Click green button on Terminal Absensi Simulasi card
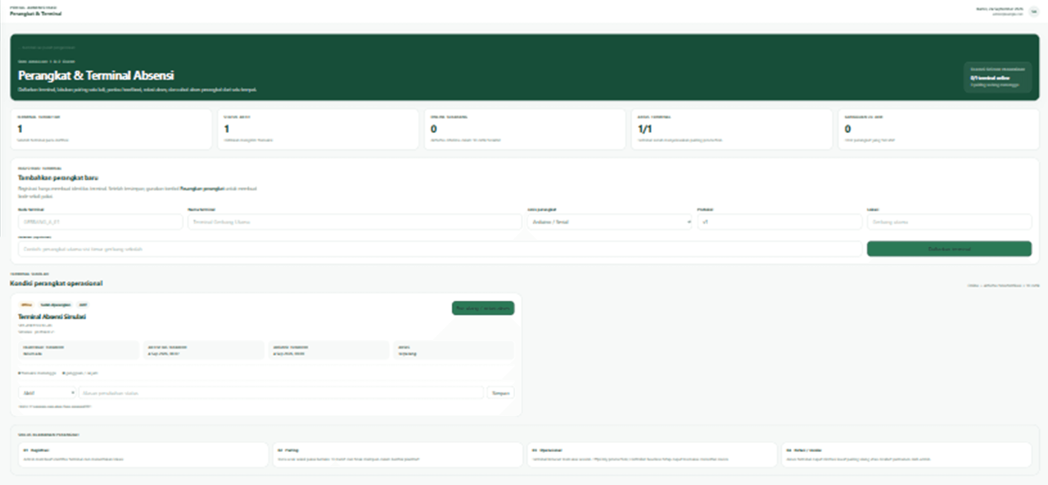 pyautogui.click(x=483, y=308)
